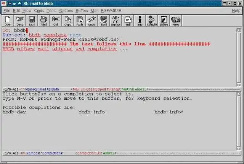The width and height of the screenshot is (244, 164).
Task: Open the File menu
Action: [x=7, y=11]
